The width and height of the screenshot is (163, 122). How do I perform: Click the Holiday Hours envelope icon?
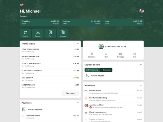[x=86, y=91]
